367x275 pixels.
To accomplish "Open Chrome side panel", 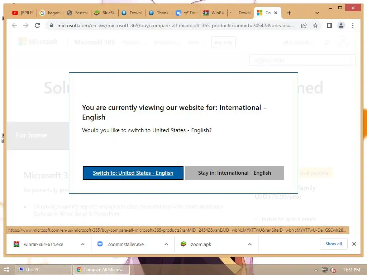I will pos(330,25).
